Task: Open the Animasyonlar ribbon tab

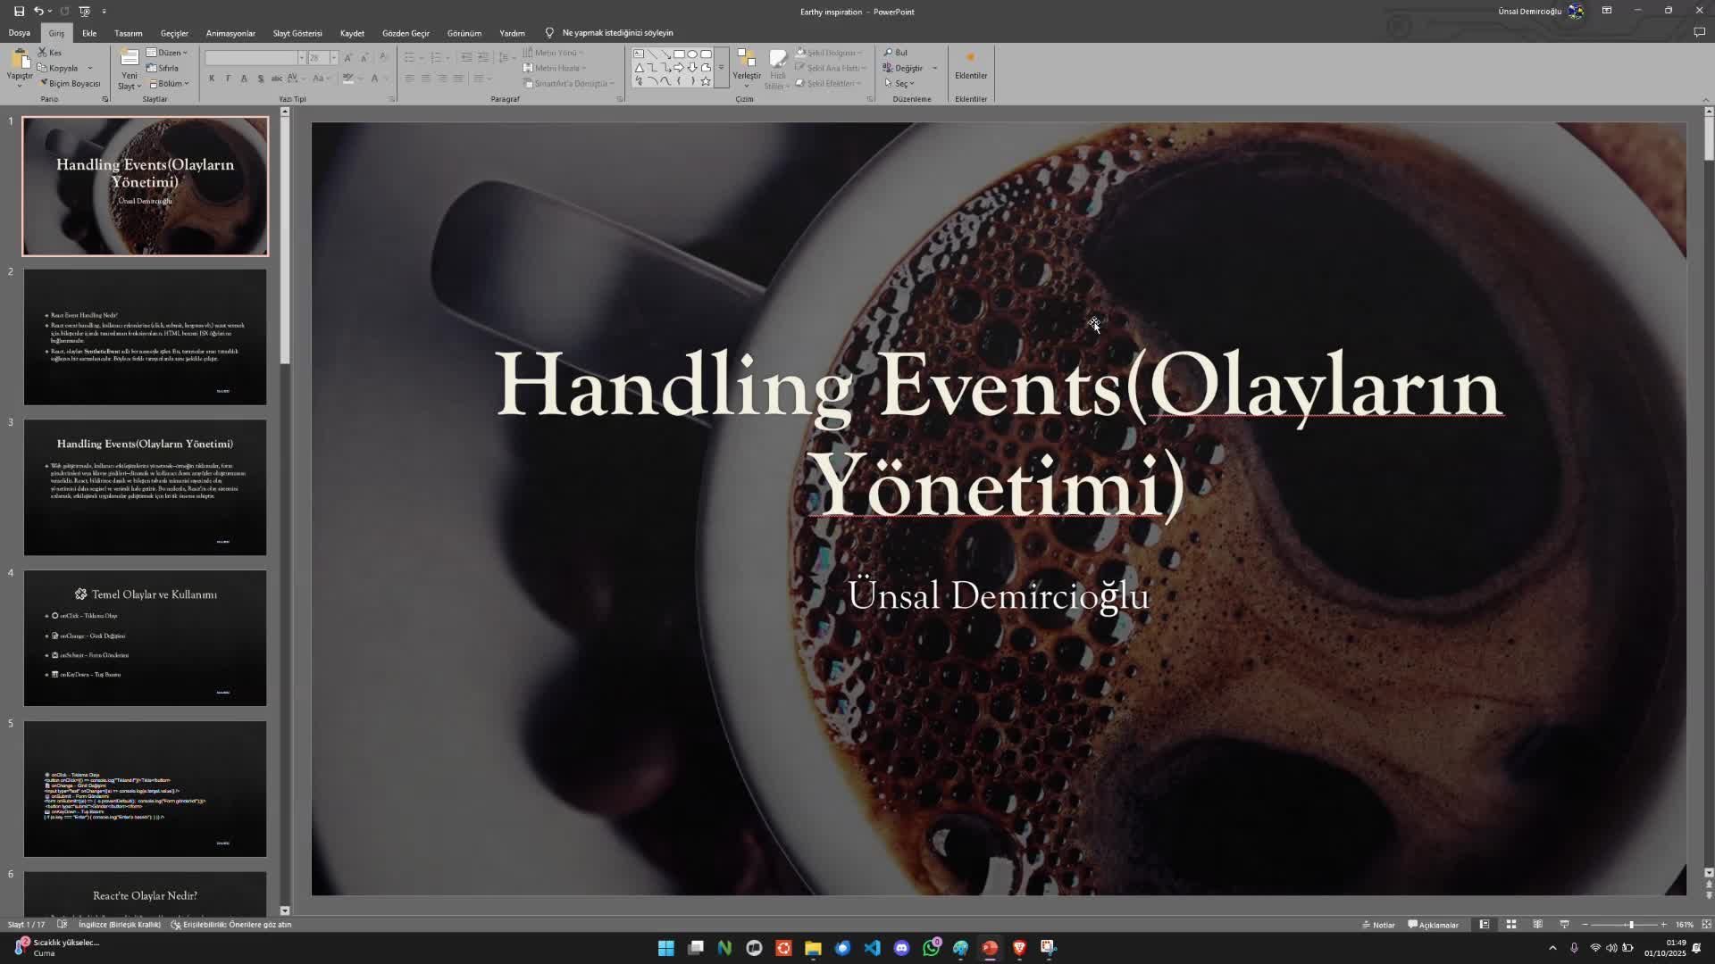Action: 230,33
